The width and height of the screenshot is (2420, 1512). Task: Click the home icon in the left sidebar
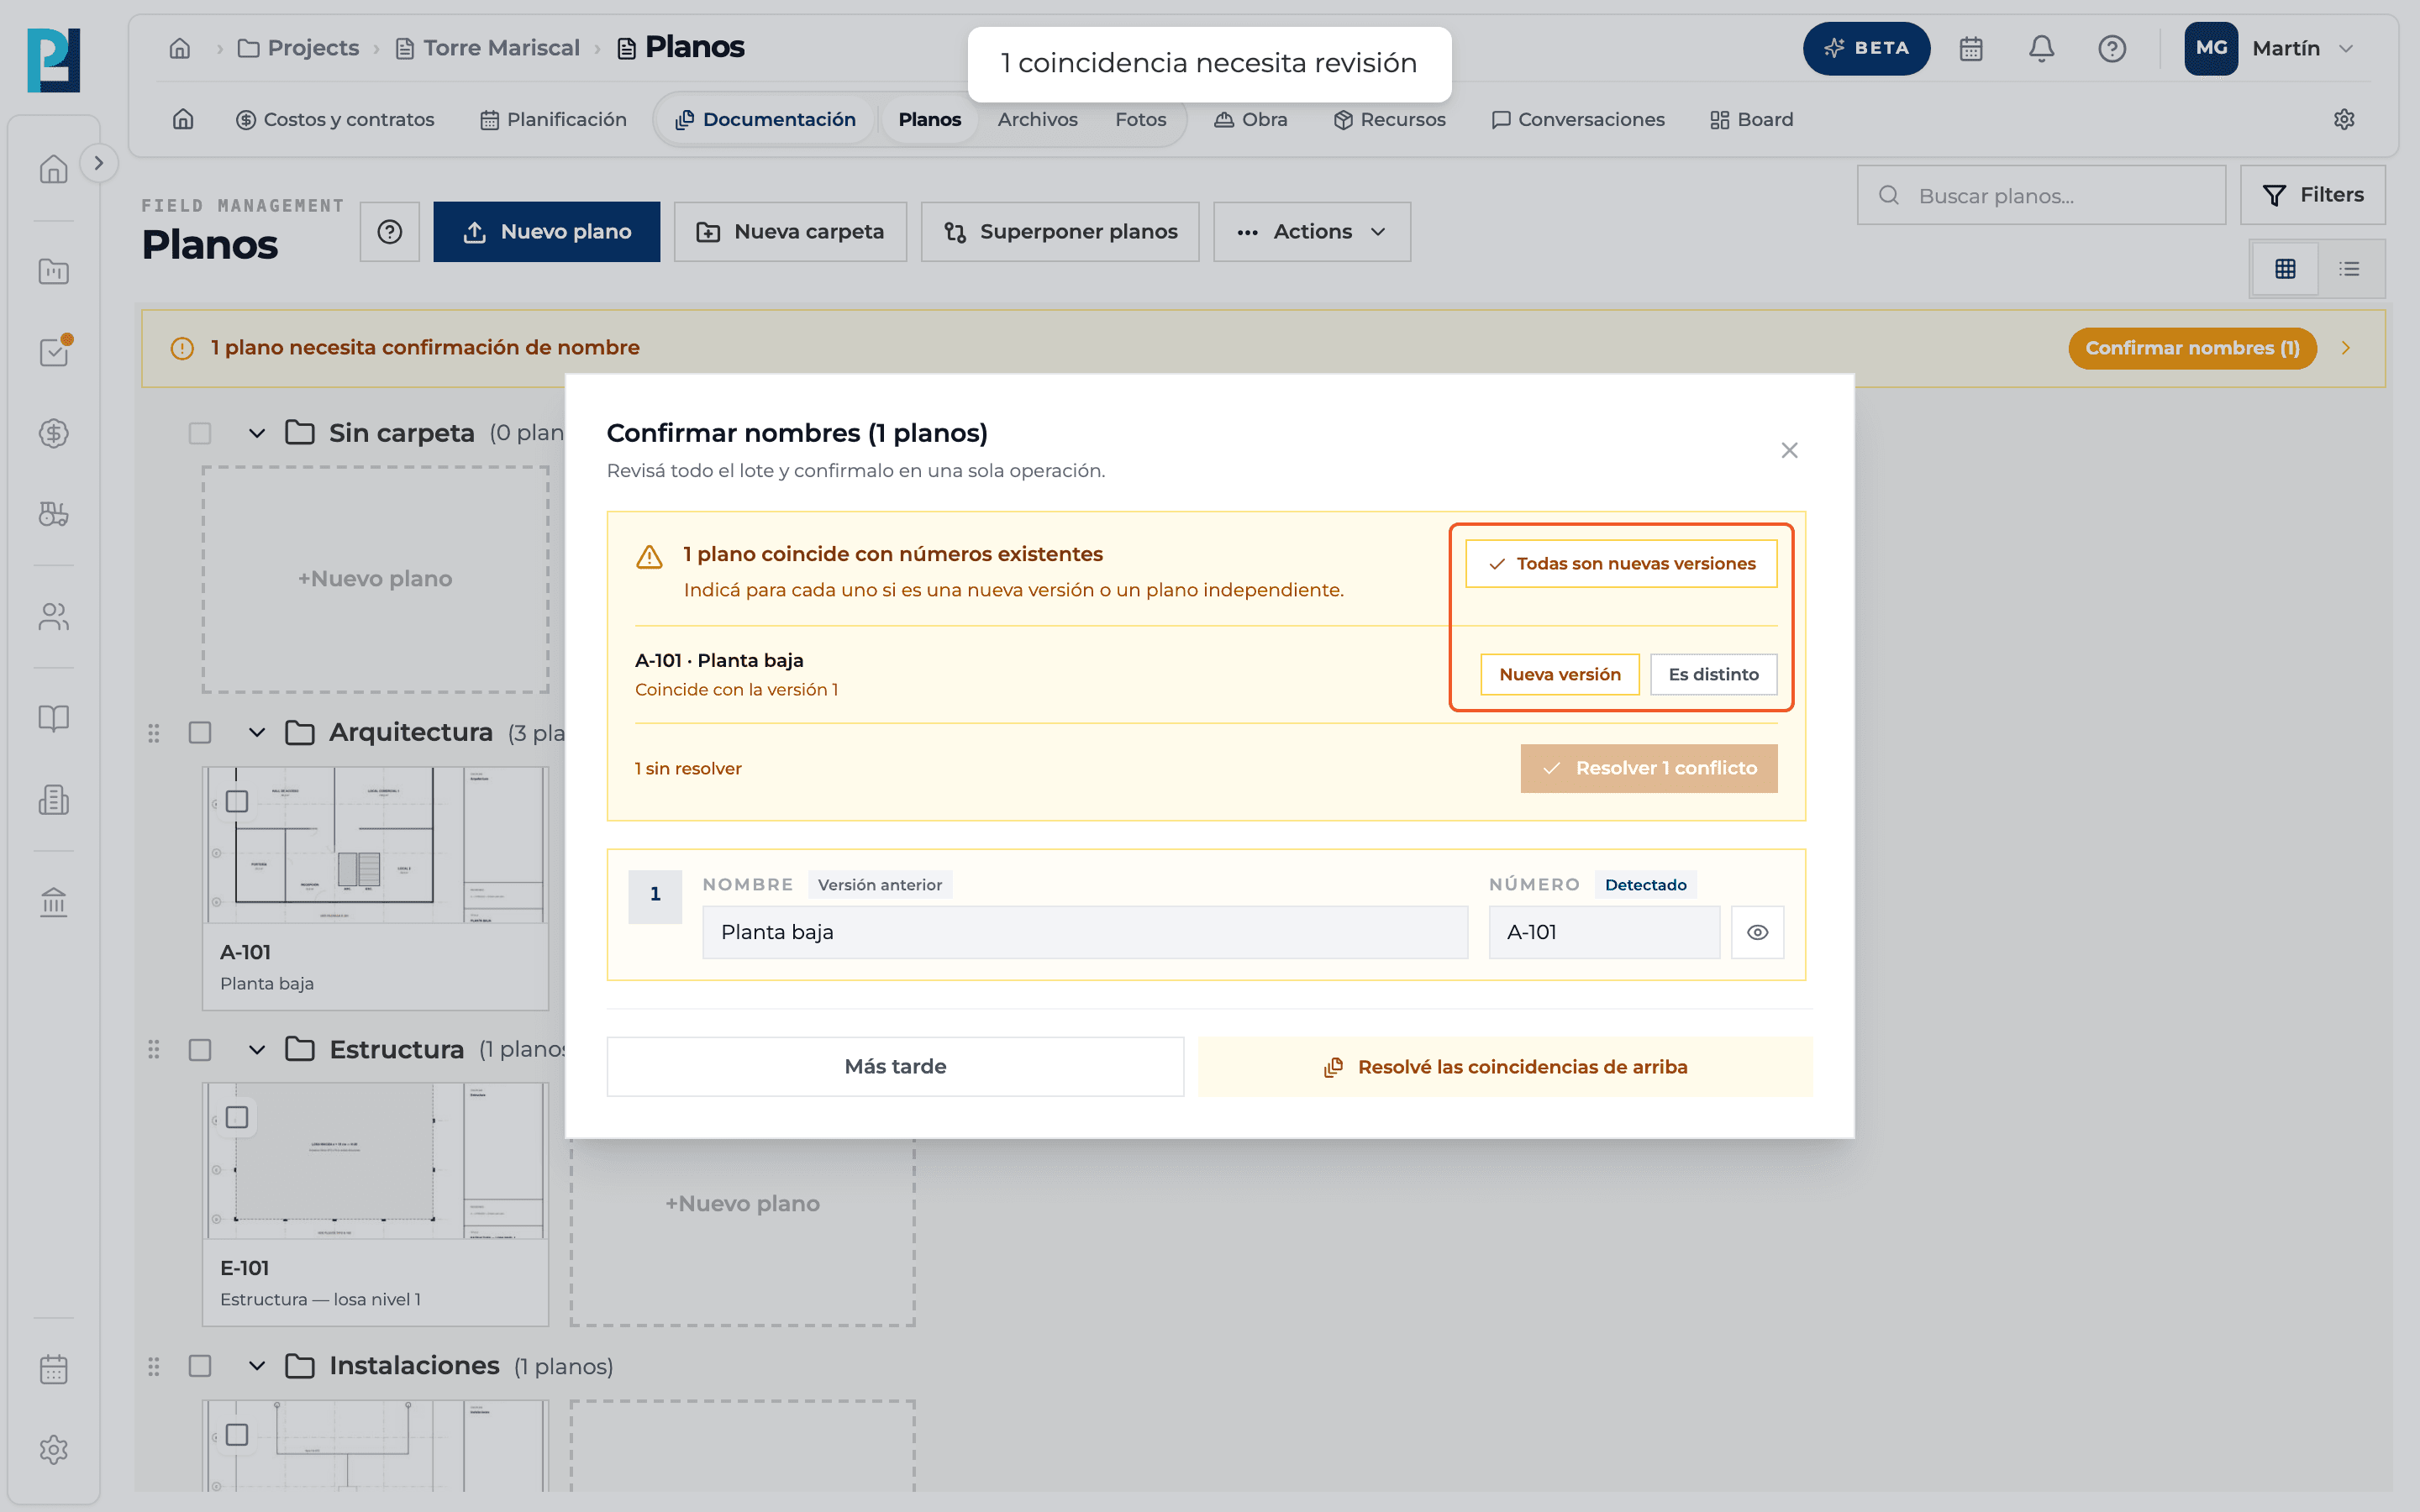point(53,169)
